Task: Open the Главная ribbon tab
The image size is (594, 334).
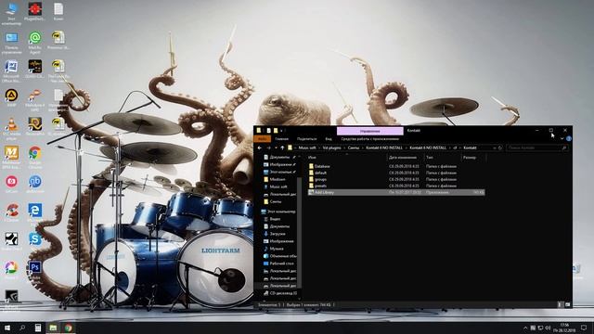Action: pos(282,139)
